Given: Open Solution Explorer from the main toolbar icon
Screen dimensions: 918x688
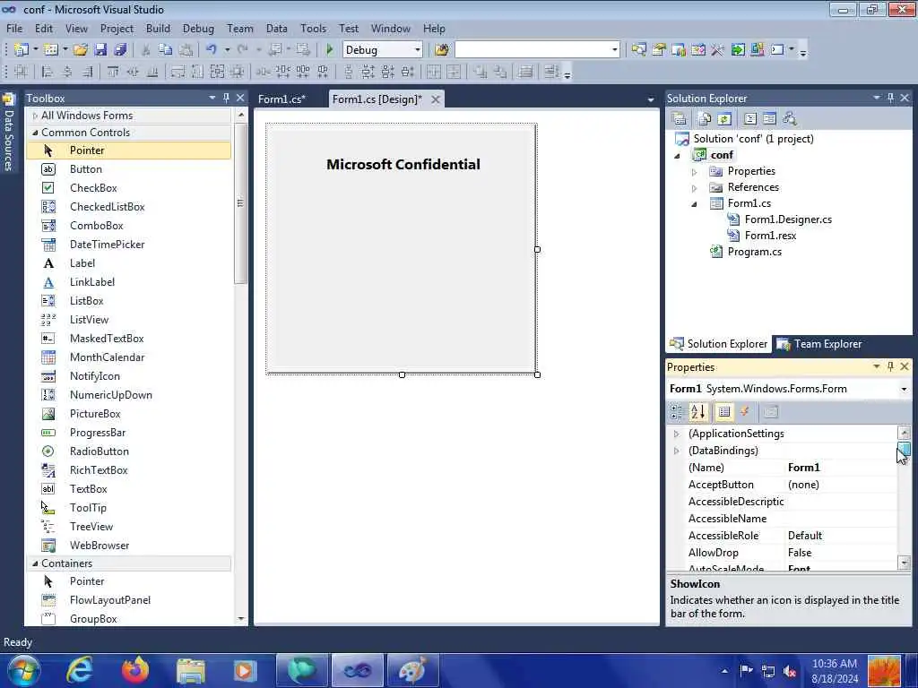Looking at the screenshot, I should pos(638,50).
